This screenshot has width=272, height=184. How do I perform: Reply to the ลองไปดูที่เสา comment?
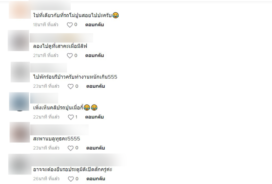point(95,55)
